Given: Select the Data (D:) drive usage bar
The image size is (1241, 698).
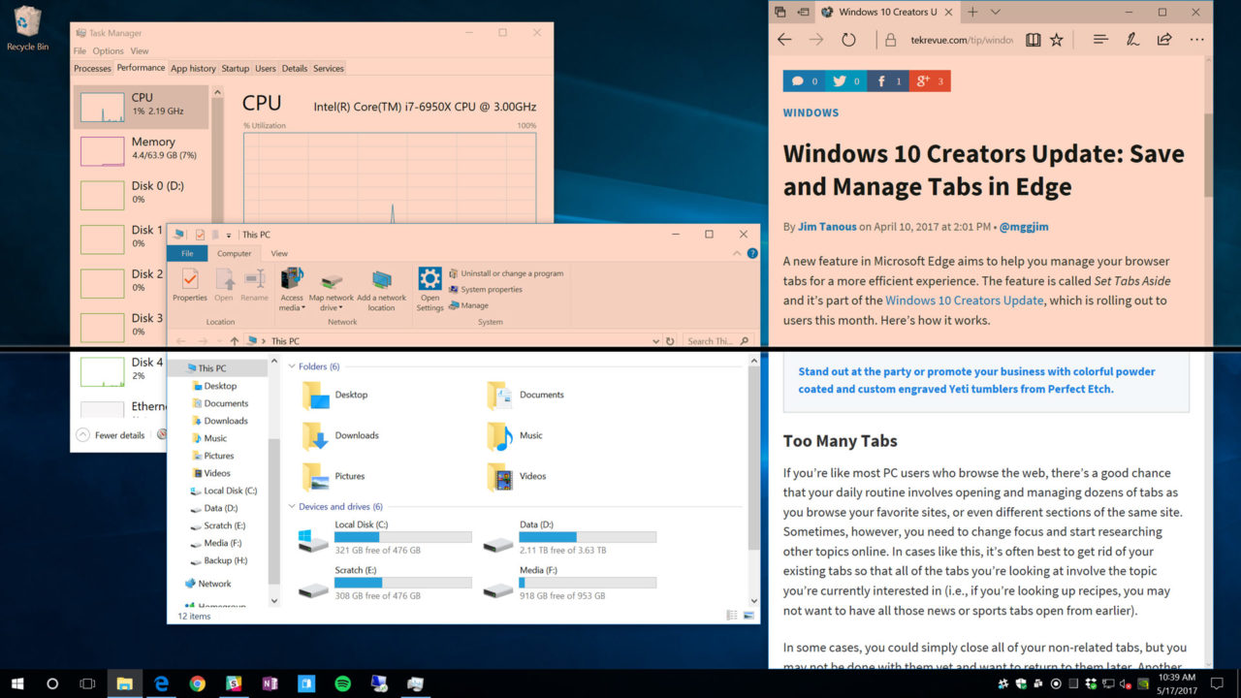Looking at the screenshot, I should pos(588,536).
